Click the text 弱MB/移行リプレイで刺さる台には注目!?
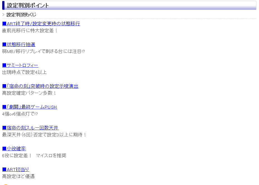 coord(43,51)
